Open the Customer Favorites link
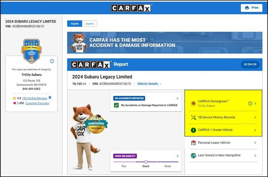 click(x=37, y=103)
